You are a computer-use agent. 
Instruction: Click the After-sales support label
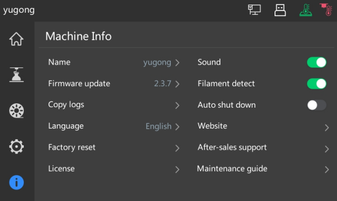[232, 147]
